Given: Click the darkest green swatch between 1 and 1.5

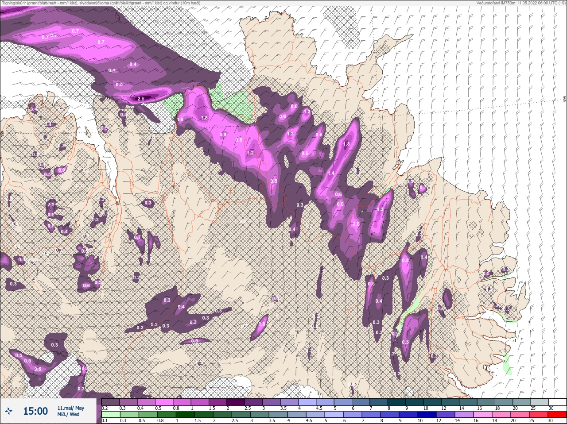Looking at the screenshot, I should (x=185, y=414).
